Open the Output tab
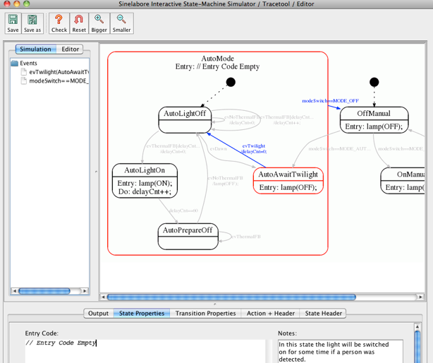This screenshot has height=363, width=433. tap(98, 314)
